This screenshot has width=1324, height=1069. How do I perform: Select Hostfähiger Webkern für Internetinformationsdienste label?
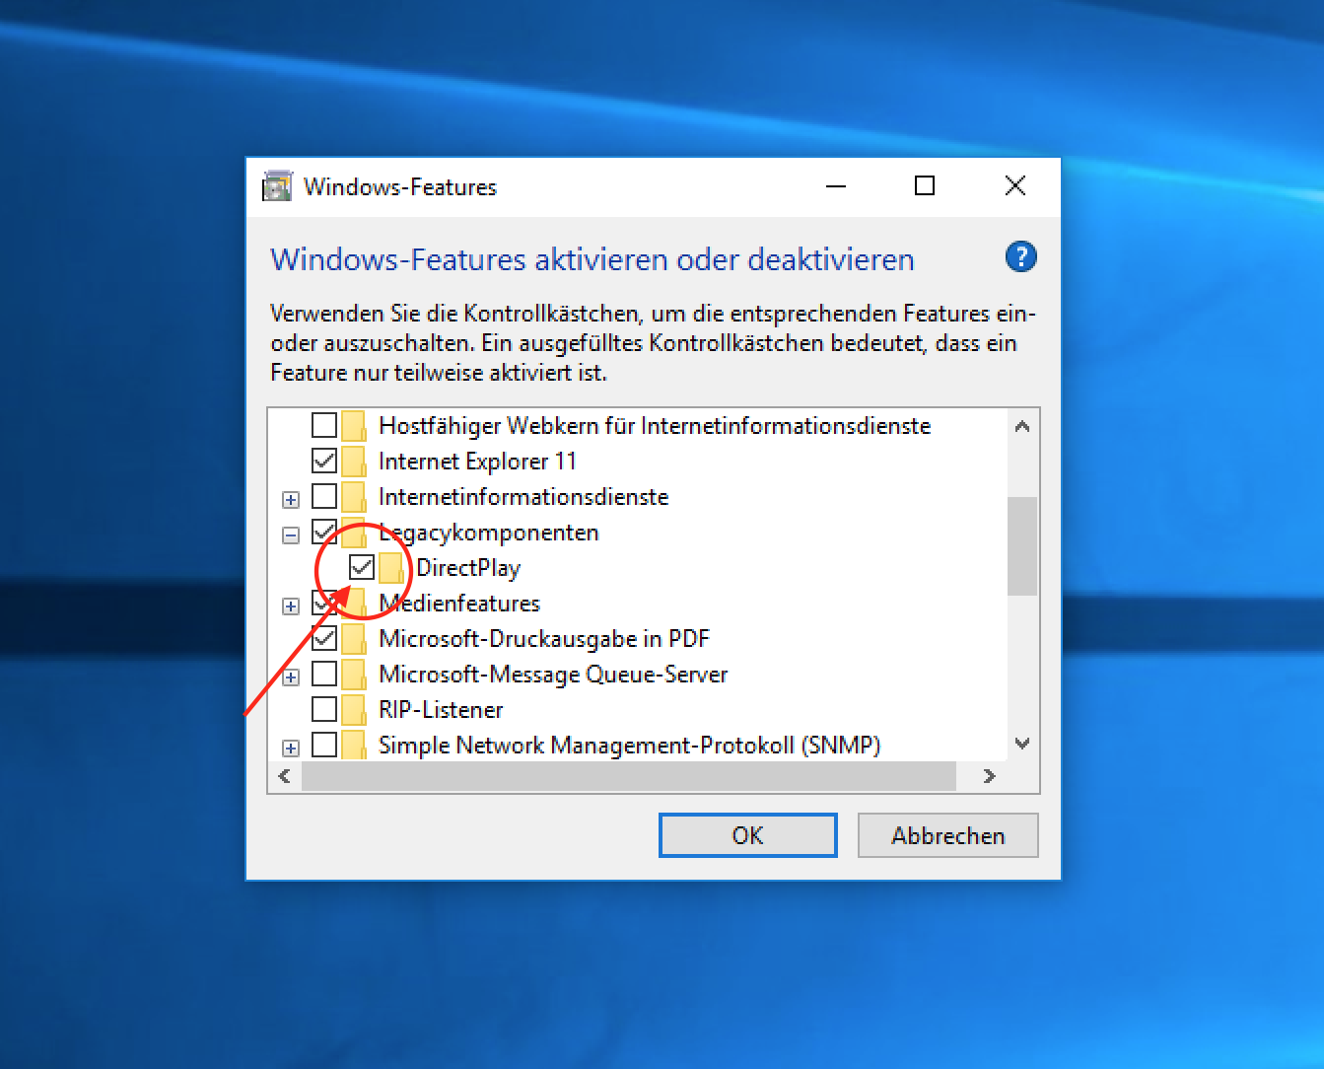(x=655, y=426)
